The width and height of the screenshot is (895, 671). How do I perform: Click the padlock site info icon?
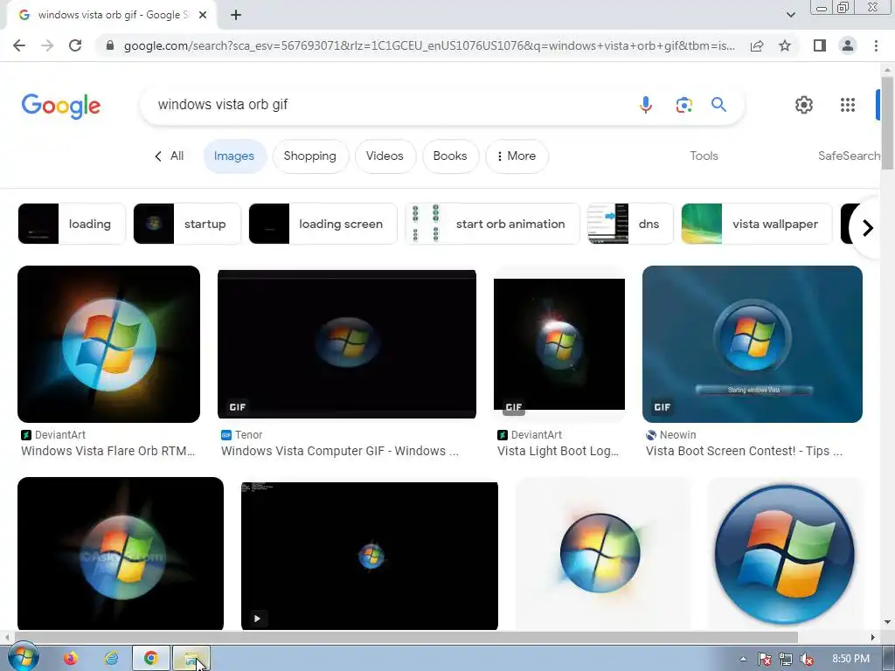(x=110, y=45)
